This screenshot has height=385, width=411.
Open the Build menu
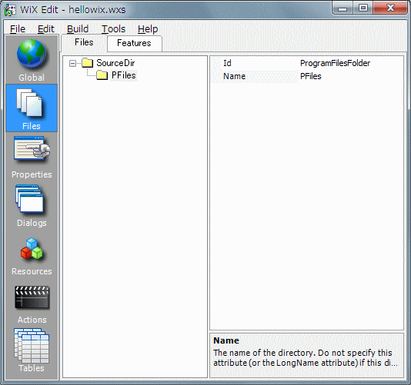78,28
